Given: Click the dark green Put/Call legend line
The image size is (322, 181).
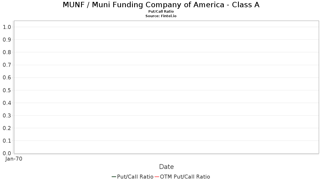Looking at the screenshot, I should (114, 177).
